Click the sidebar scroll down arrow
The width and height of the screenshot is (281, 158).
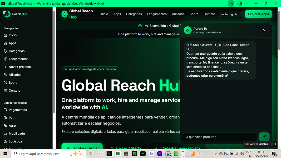[x=54, y=147]
